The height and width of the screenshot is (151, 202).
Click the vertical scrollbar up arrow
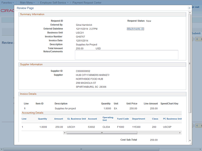[190, 14]
